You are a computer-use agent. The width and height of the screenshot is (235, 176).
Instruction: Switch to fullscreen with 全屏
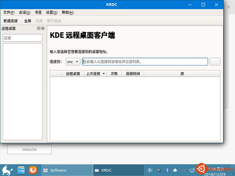28,21
